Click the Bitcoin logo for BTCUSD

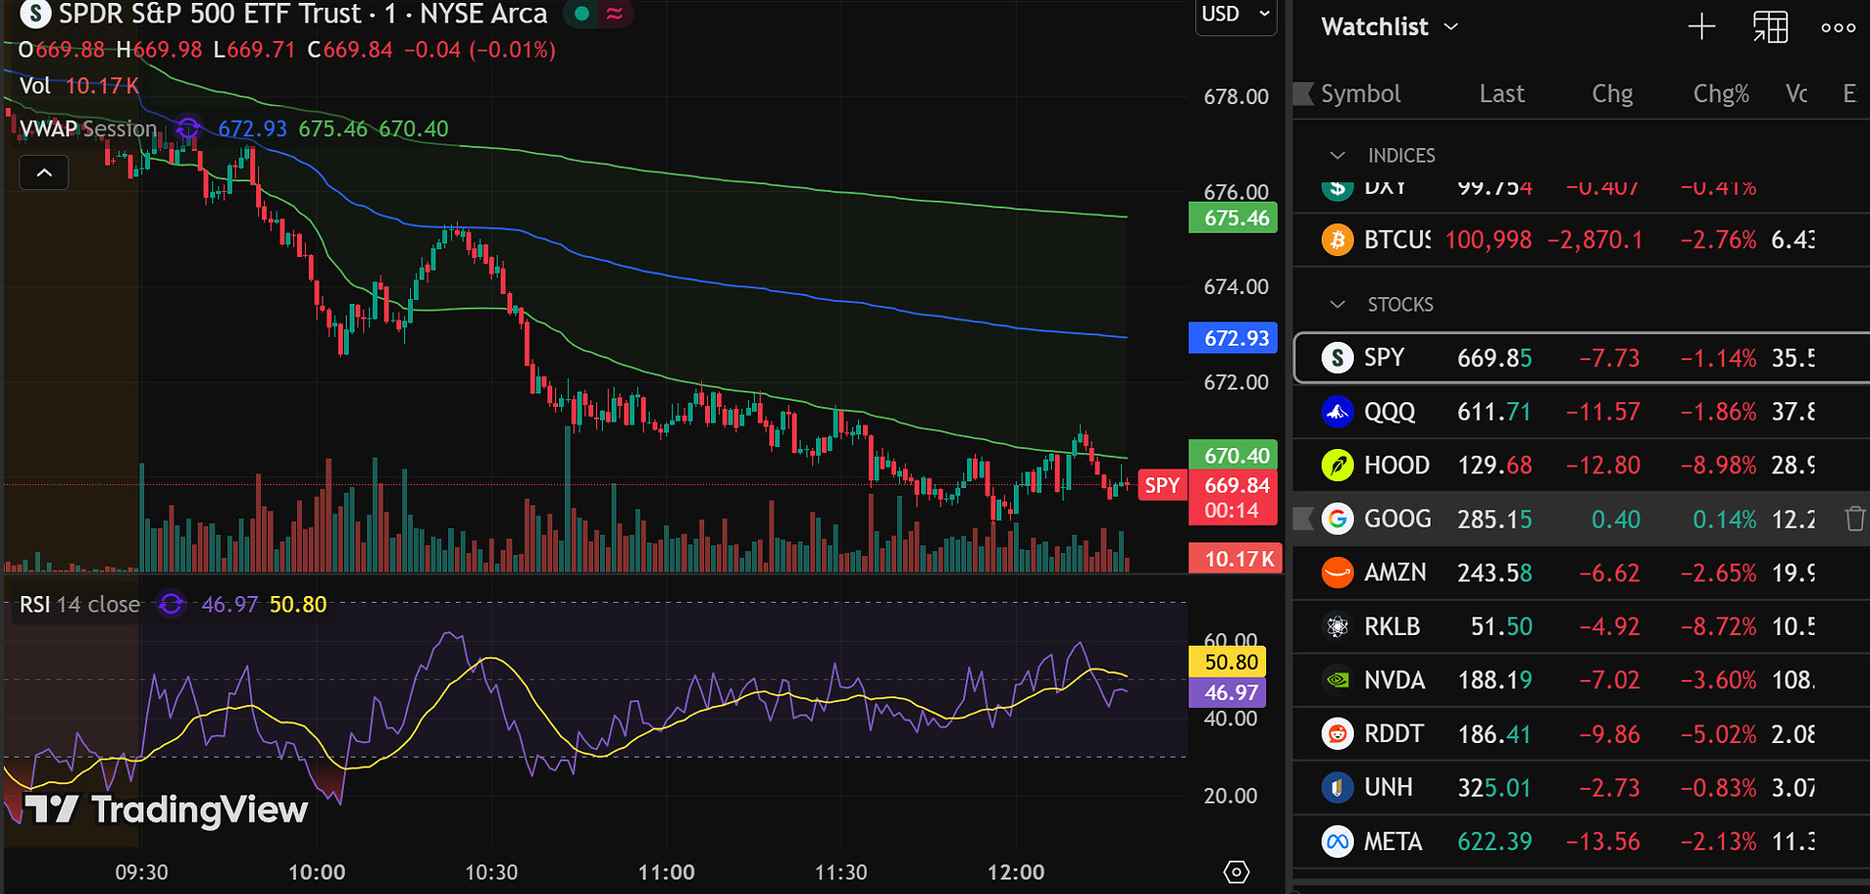[1337, 240]
